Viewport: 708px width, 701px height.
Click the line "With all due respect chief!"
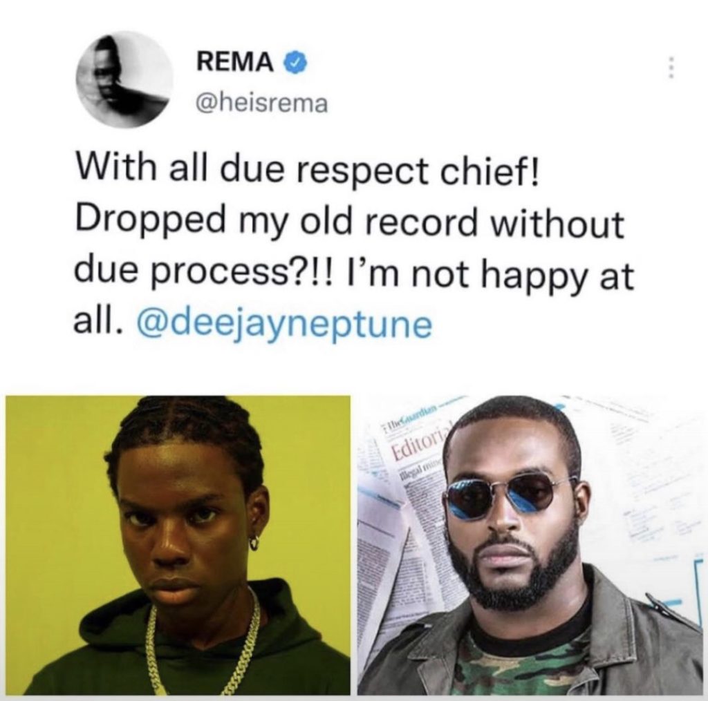pos(308,174)
